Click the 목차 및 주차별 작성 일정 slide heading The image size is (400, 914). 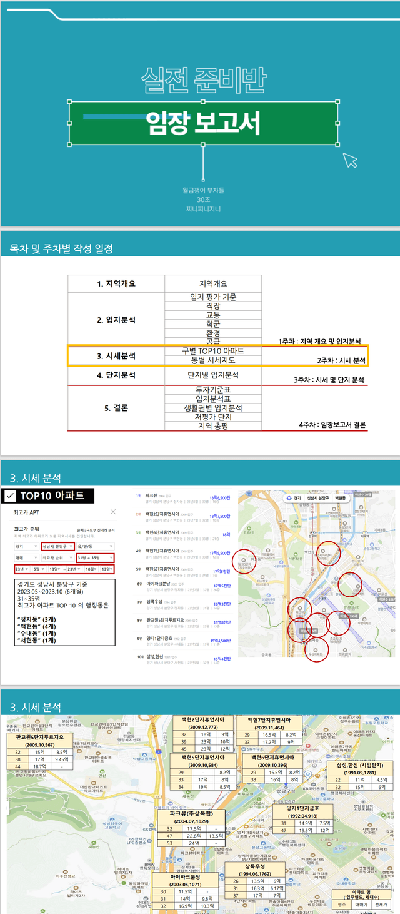[x=61, y=248]
